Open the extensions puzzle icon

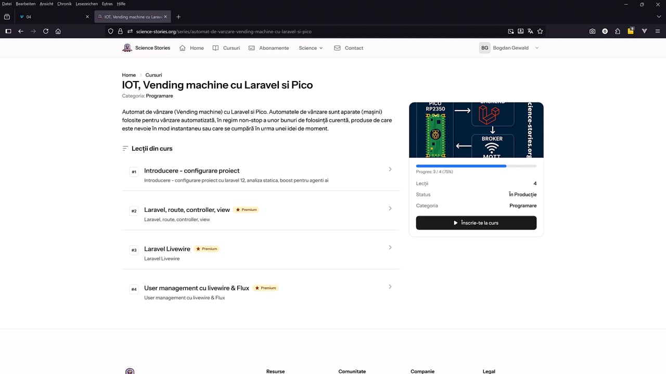click(618, 31)
